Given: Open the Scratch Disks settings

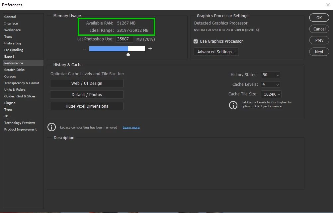Looking at the screenshot, I should [14, 70].
